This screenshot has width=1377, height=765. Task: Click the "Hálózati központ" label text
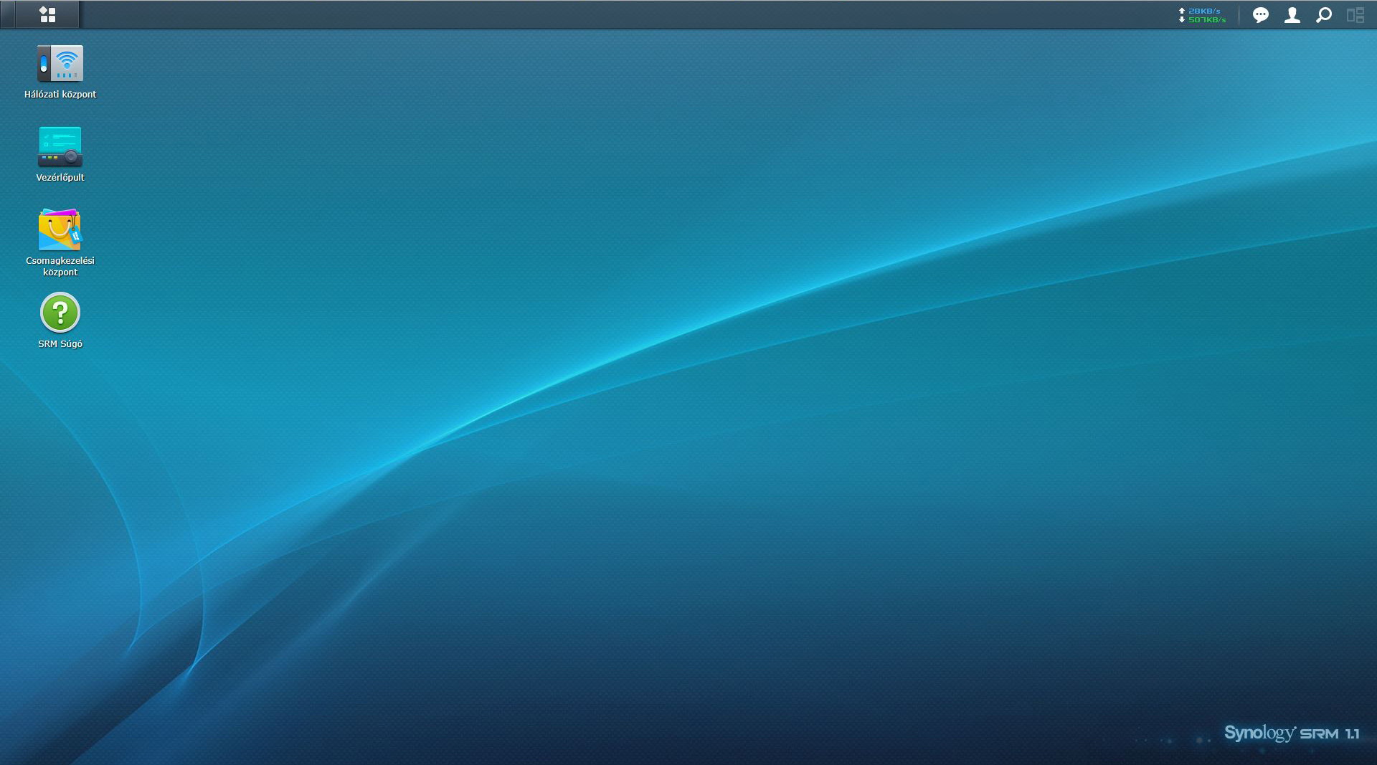click(60, 94)
